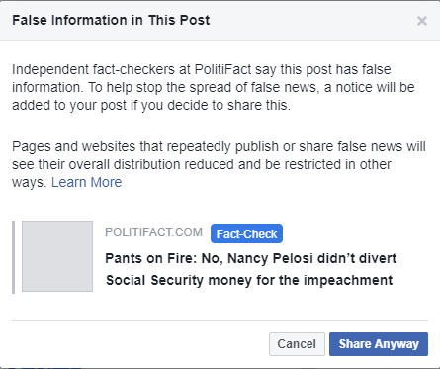
Task: Select the blue Fact-Check badge
Action: tap(246, 233)
